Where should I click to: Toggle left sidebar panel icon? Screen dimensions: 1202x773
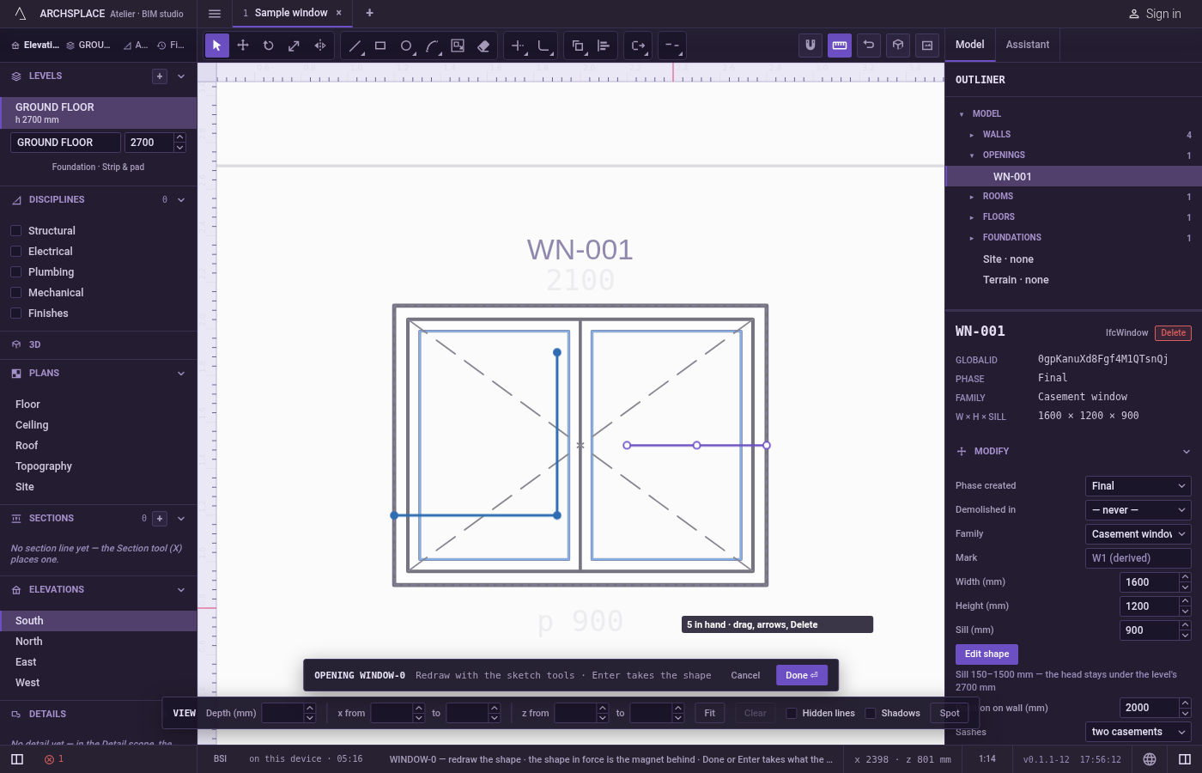pos(17,759)
